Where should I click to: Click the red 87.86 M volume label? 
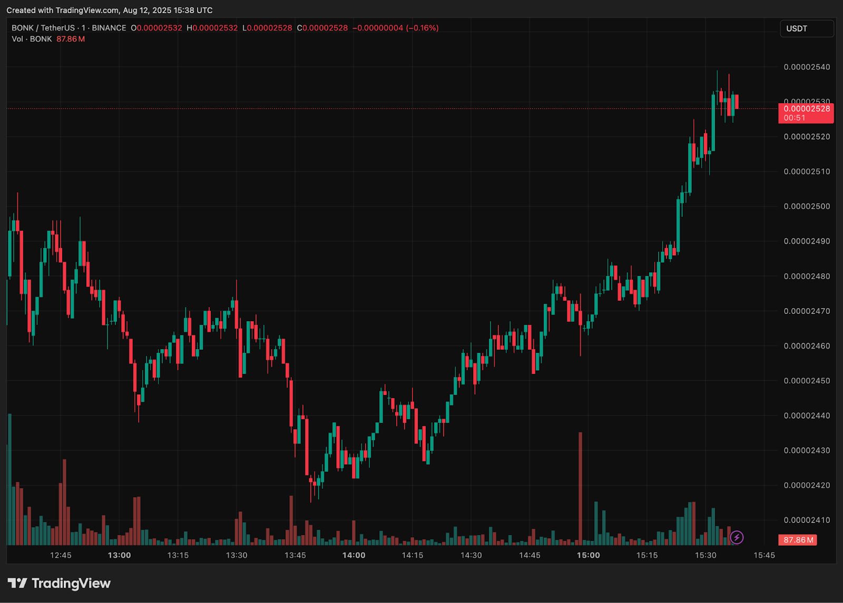pyautogui.click(x=798, y=540)
